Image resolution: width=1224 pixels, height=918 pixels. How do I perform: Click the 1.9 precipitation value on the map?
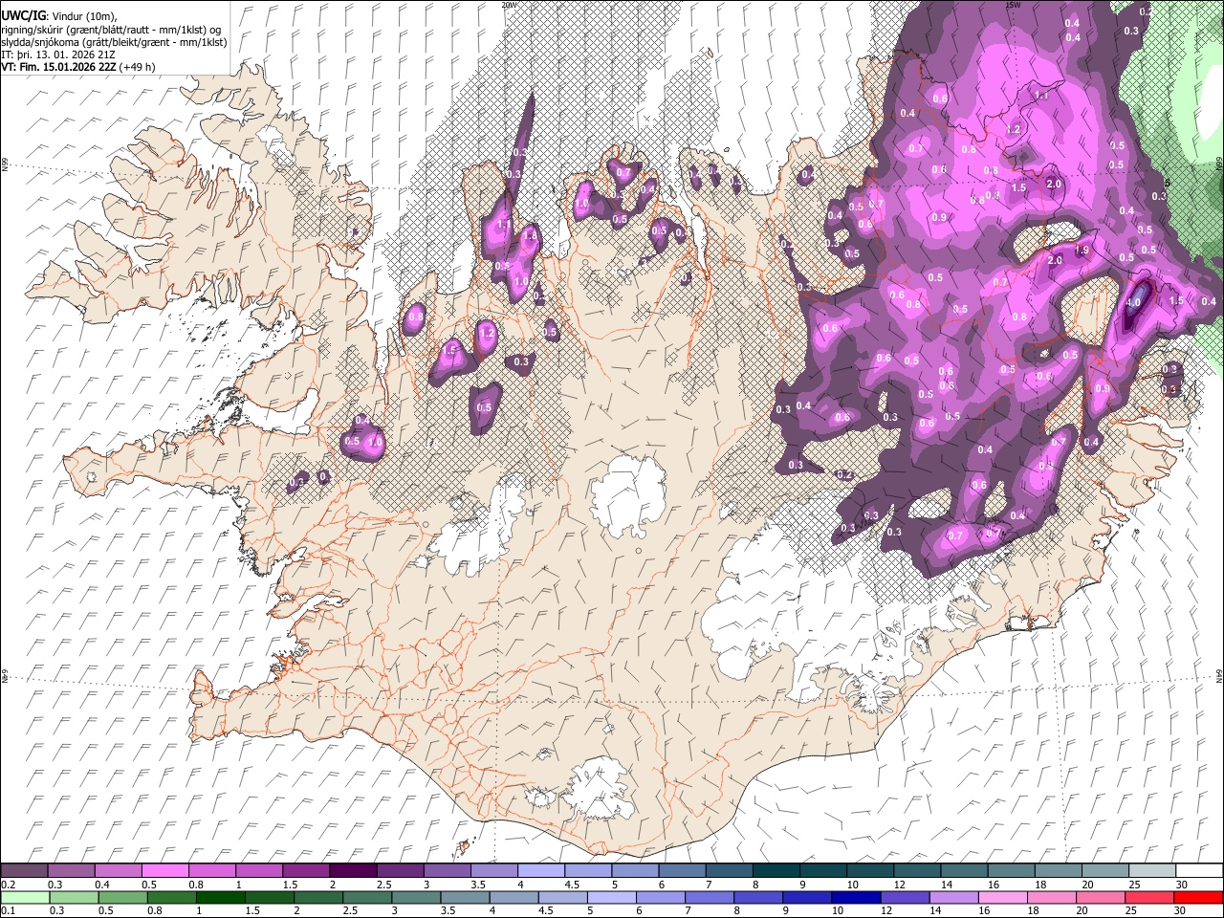[x=1082, y=251]
